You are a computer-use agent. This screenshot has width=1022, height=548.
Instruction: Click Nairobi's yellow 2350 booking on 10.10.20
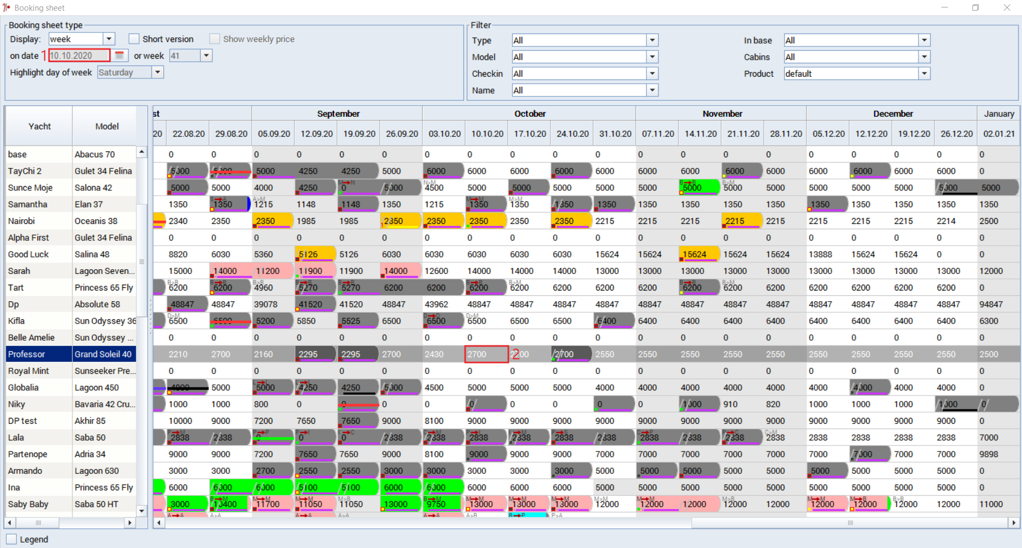pos(486,221)
